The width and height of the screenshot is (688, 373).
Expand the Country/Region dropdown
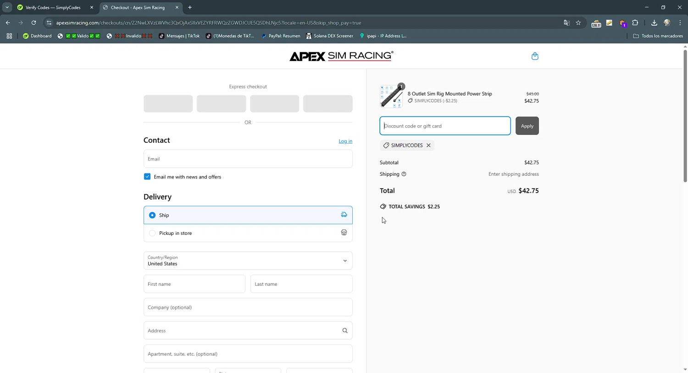pyautogui.click(x=248, y=261)
